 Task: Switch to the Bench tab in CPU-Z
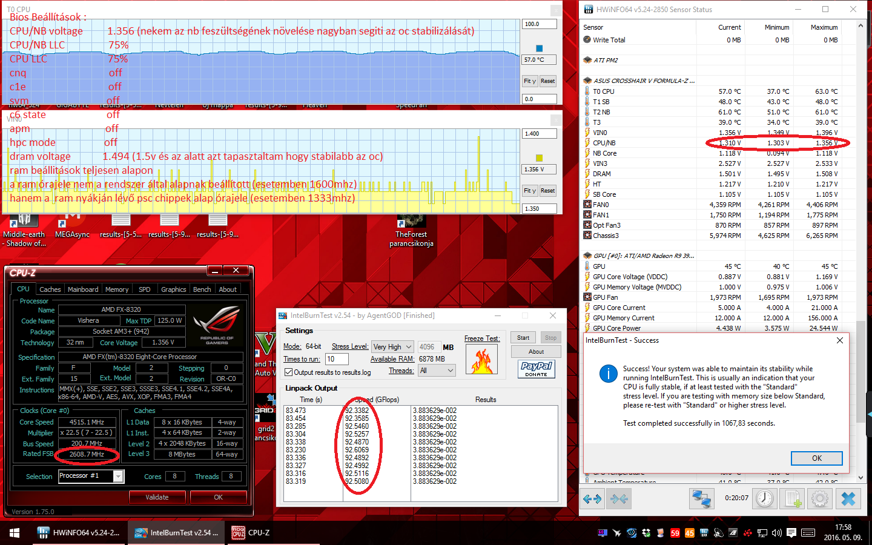coord(202,289)
